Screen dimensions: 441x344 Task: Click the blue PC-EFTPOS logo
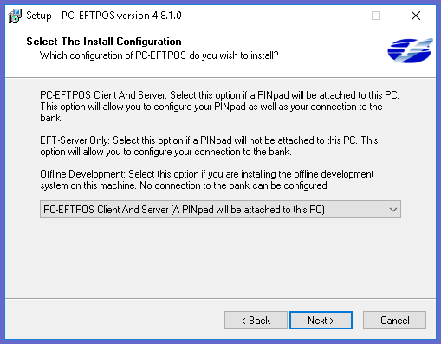[x=410, y=50]
